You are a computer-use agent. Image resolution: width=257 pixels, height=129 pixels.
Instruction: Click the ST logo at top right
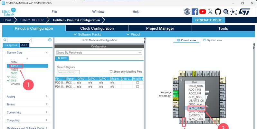(244, 12)
